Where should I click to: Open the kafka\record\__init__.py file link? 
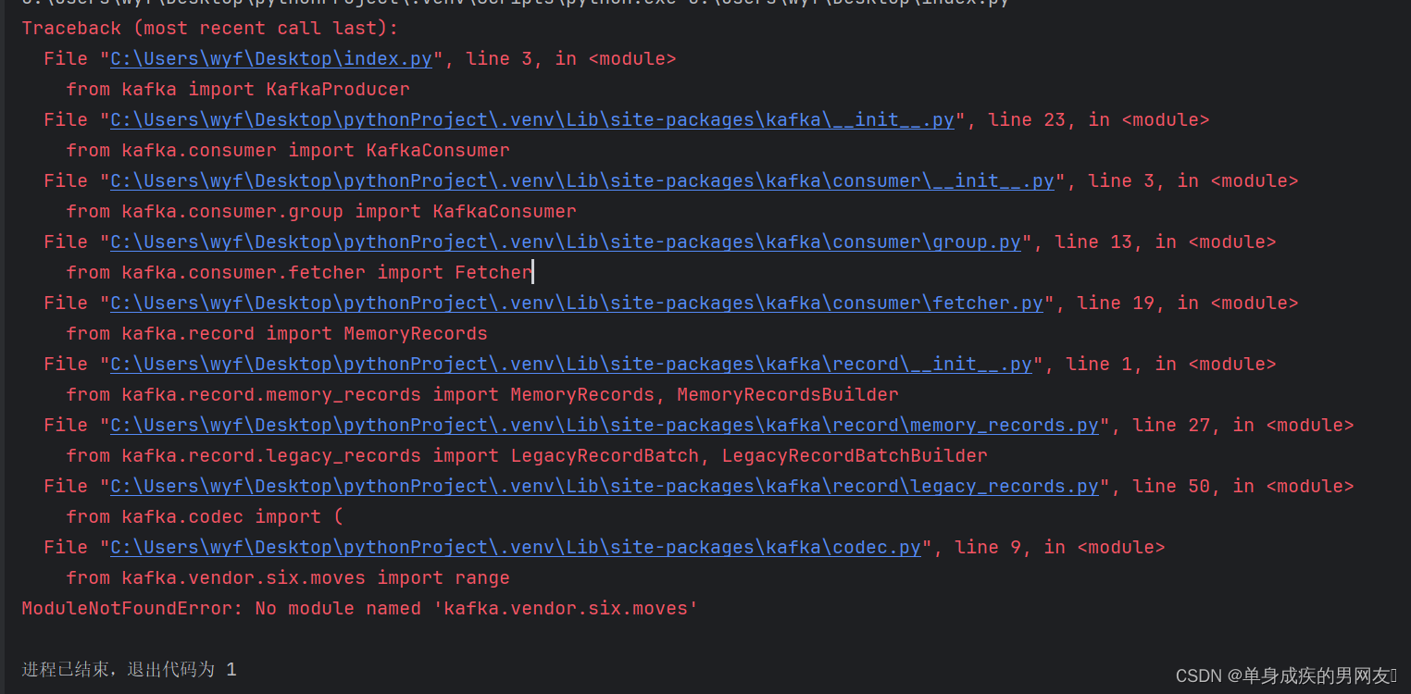tap(571, 365)
